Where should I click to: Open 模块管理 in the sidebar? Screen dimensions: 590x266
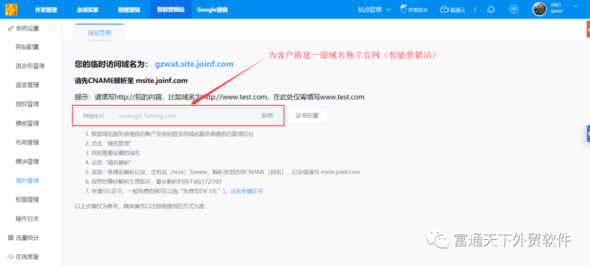27,162
